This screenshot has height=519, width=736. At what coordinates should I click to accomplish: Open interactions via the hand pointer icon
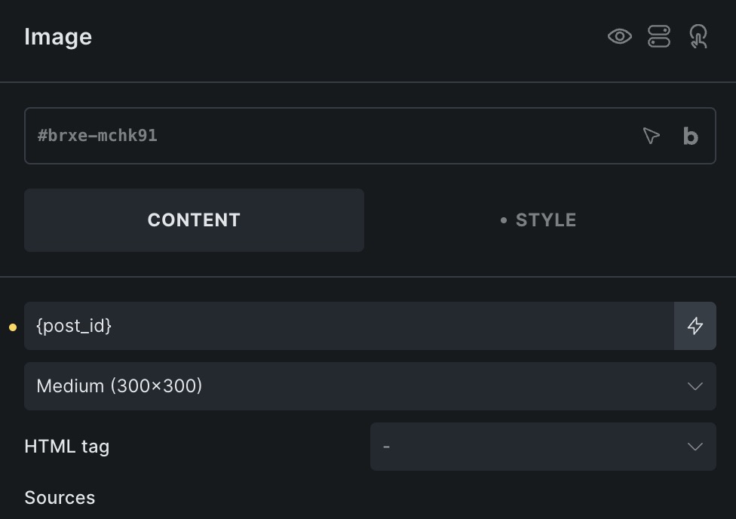pyautogui.click(x=698, y=37)
